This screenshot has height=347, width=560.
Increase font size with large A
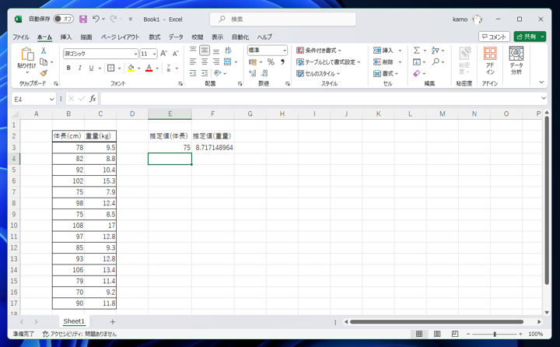coord(163,54)
